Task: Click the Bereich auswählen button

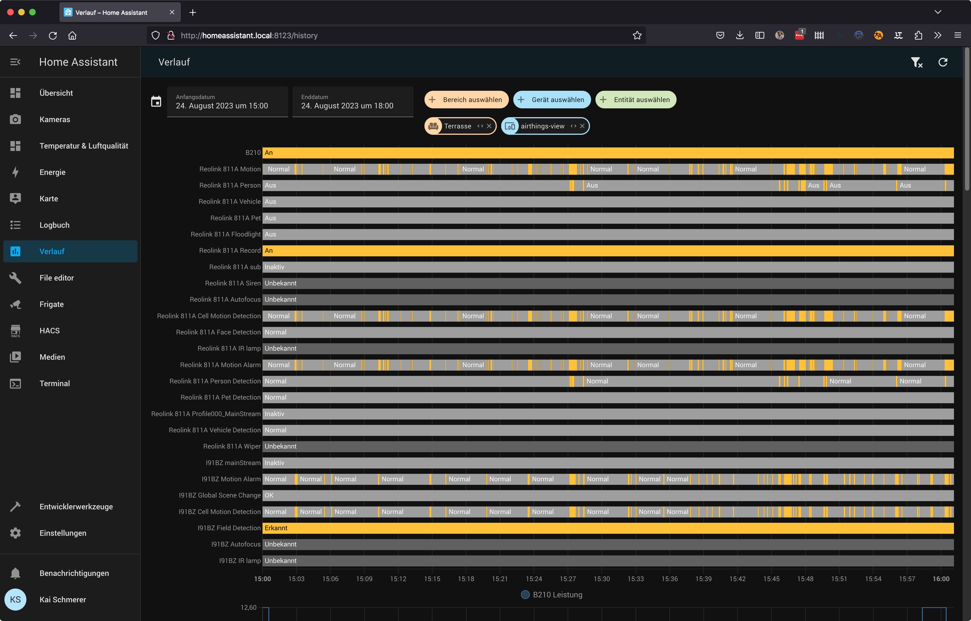Action: [466, 100]
